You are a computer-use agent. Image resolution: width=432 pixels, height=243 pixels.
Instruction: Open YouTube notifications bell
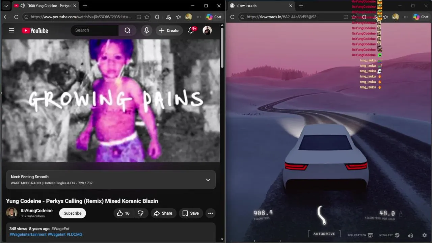coord(191,30)
